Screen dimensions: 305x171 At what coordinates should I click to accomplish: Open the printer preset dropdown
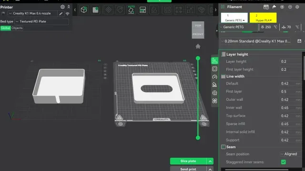pyautogui.click(x=32, y=14)
